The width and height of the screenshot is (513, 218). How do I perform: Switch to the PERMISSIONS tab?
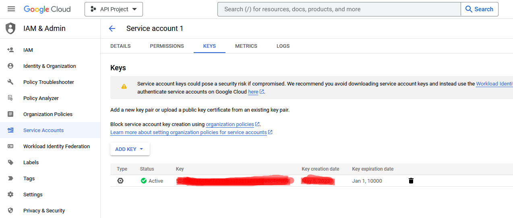pos(167,46)
